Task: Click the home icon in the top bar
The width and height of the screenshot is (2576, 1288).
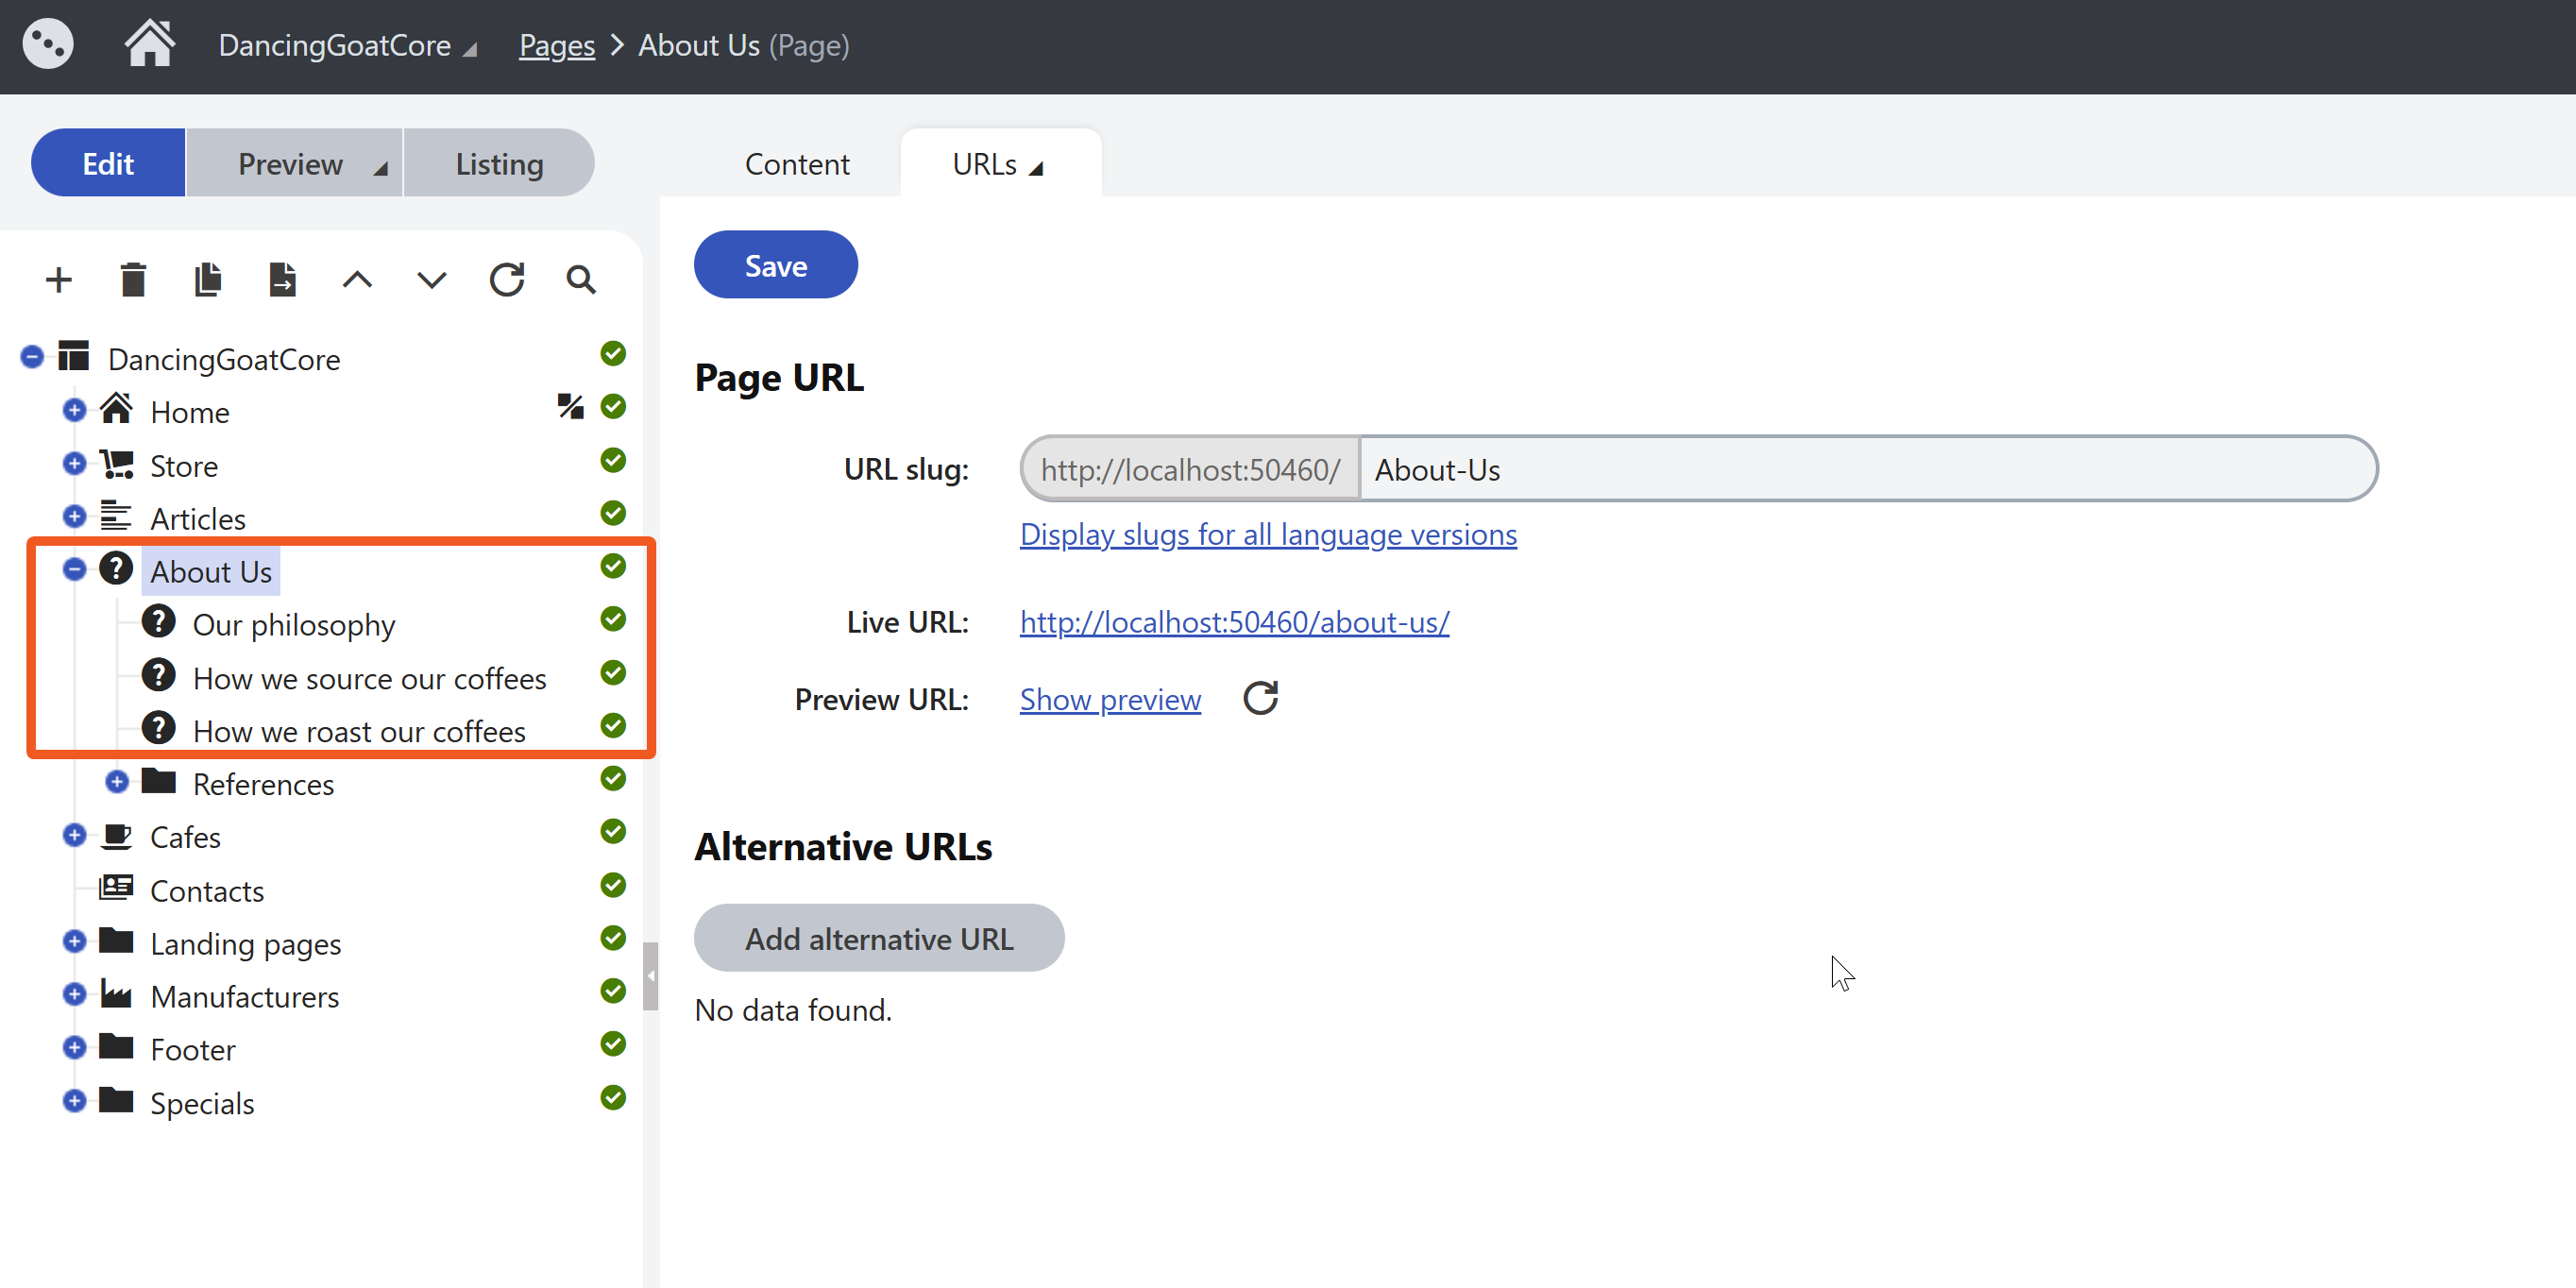Action: (x=149, y=44)
